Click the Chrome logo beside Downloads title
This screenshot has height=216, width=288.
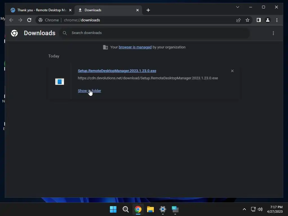tap(14, 33)
